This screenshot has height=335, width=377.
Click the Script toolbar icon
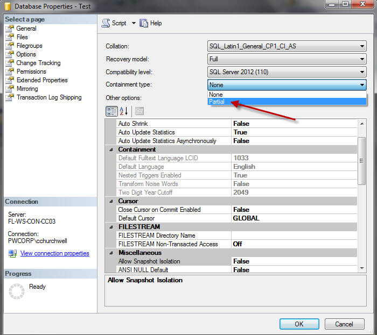106,23
